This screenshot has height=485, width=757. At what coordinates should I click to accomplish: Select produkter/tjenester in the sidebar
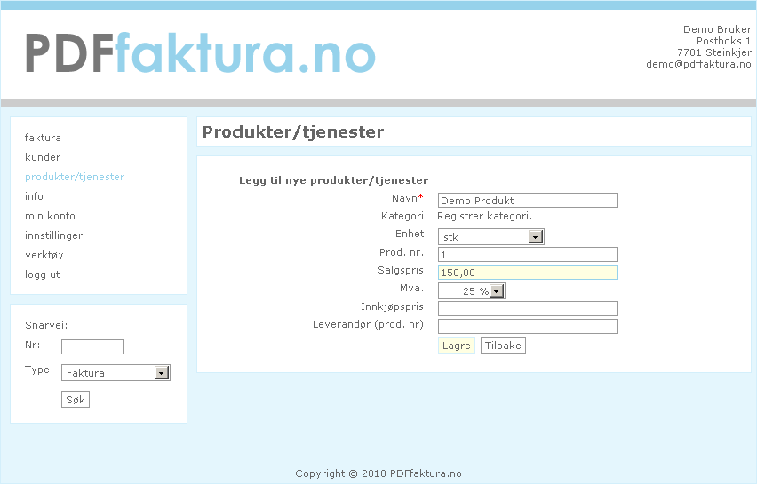click(75, 177)
